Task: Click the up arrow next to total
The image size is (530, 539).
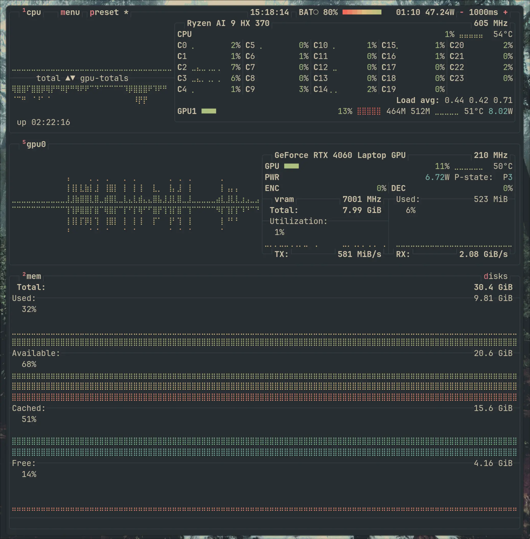Action: [68, 78]
